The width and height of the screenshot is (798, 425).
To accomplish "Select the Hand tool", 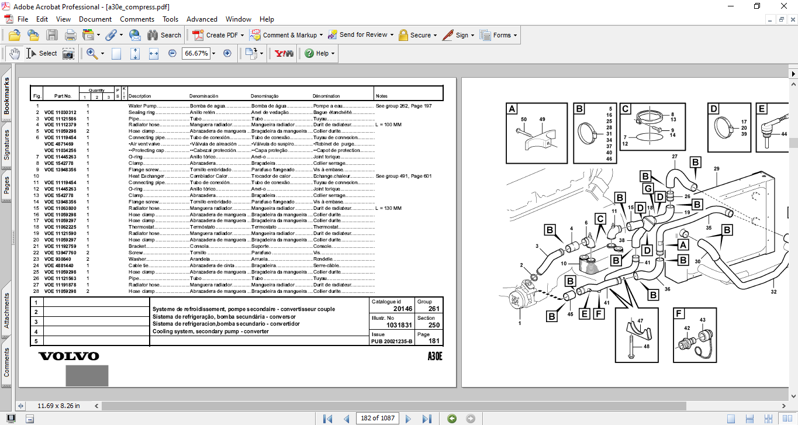I will pos(14,53).
